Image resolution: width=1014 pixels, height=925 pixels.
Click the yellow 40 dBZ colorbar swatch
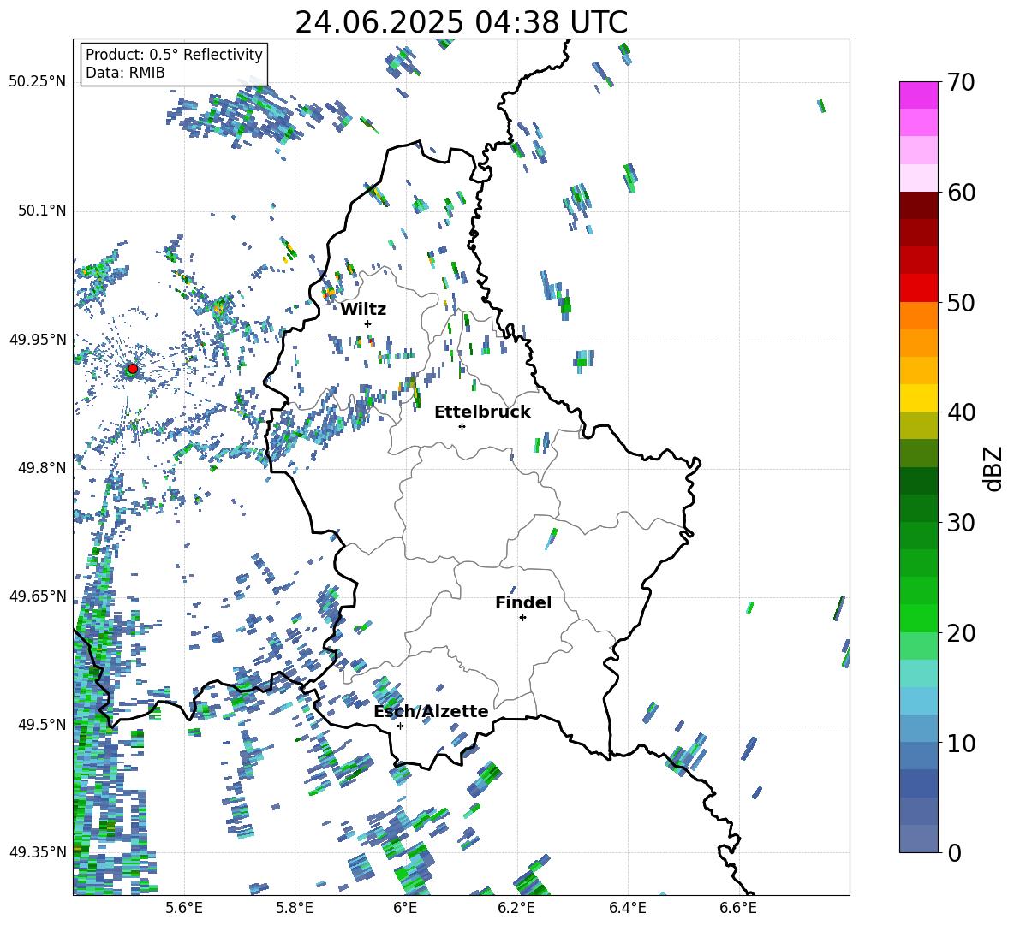(x=918, y=398)
